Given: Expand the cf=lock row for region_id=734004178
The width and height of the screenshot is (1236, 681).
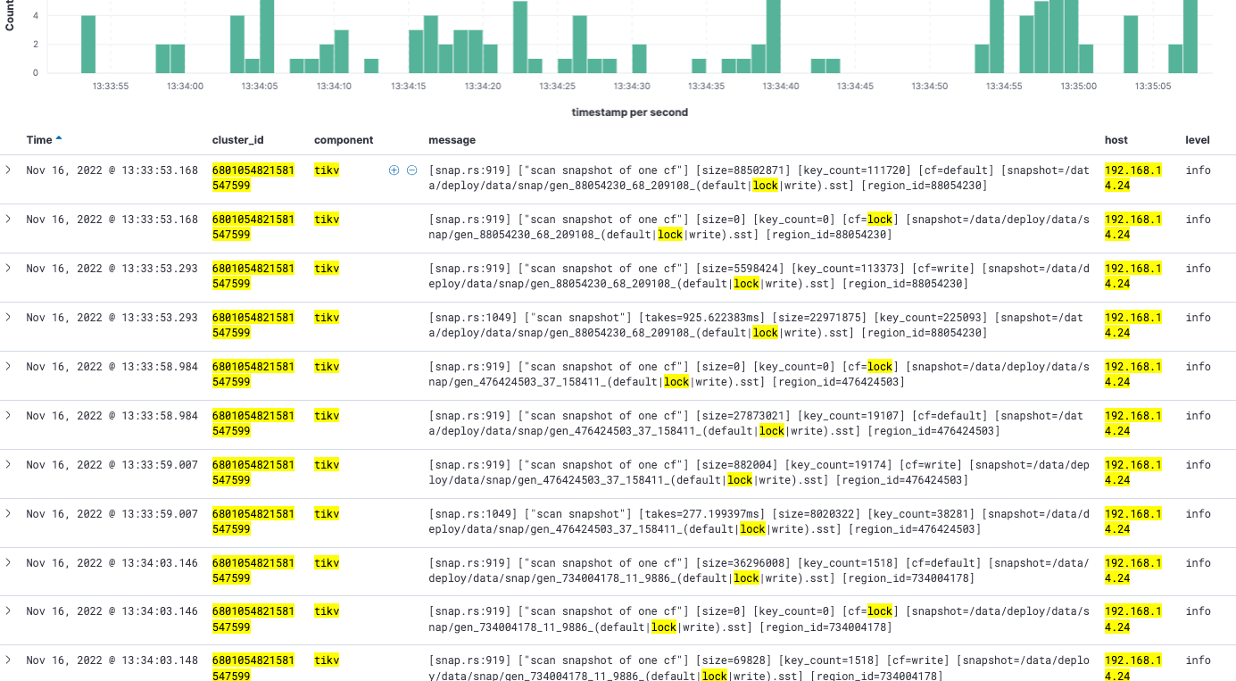Looking at the screenshot, I should 9,611.
